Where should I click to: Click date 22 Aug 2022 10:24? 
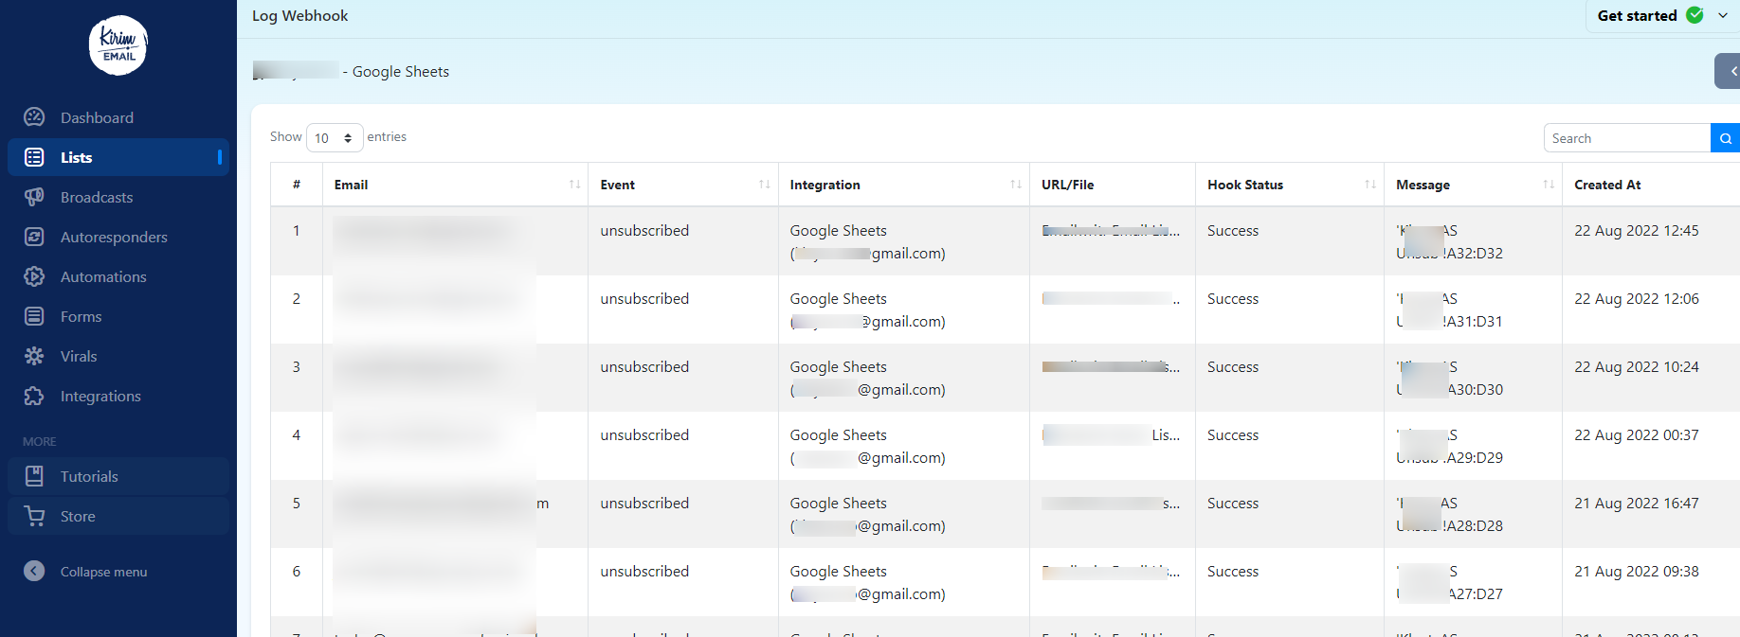[1637, 366]
